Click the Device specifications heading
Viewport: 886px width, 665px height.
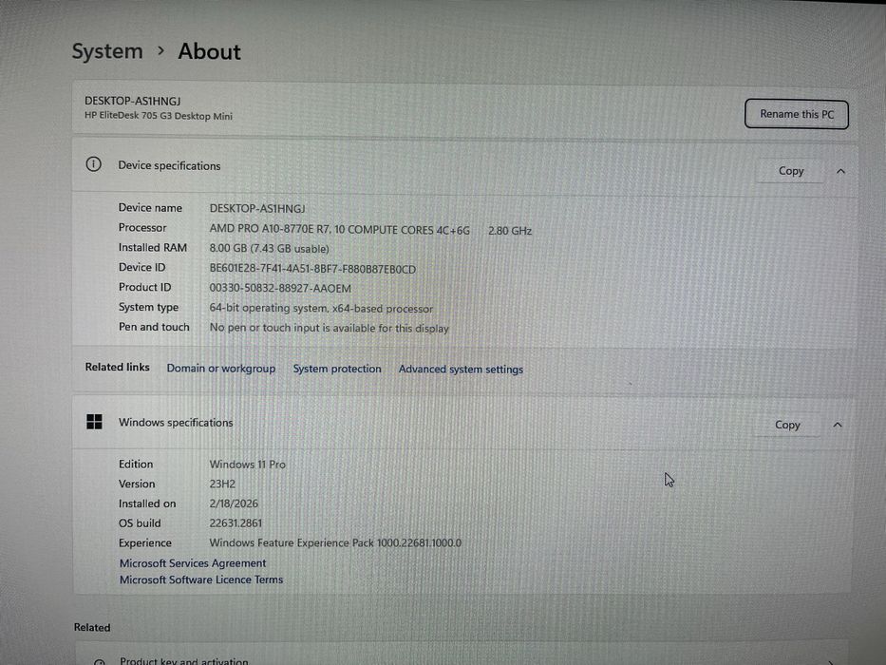pyautogui.click(x=169, y=165)
